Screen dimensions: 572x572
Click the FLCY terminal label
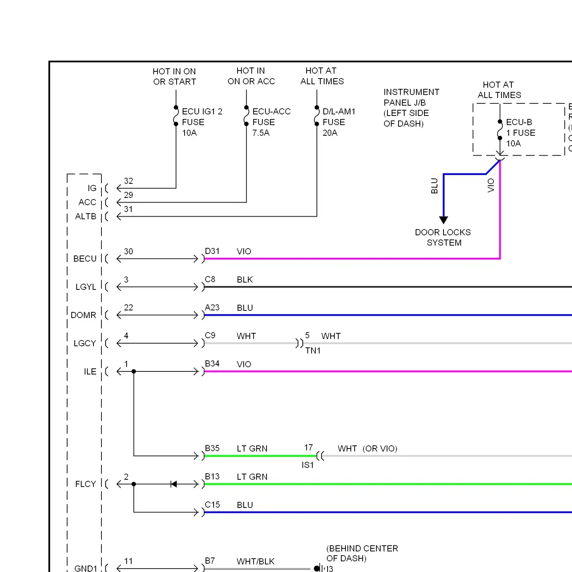[x=85, y=484]
